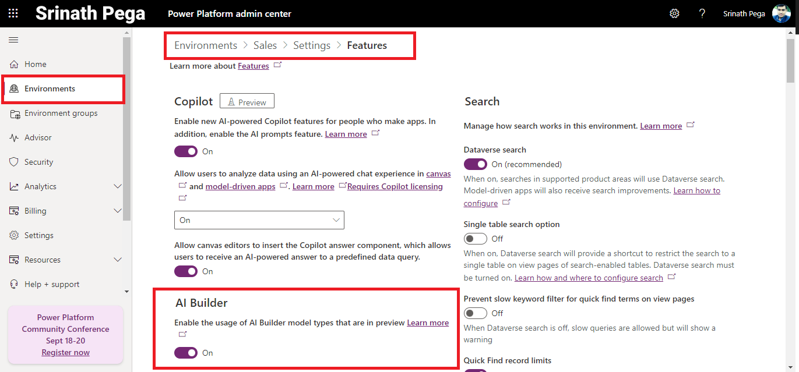Expand the Billing section chevron

pyautogui.click(x=117, y=211)
